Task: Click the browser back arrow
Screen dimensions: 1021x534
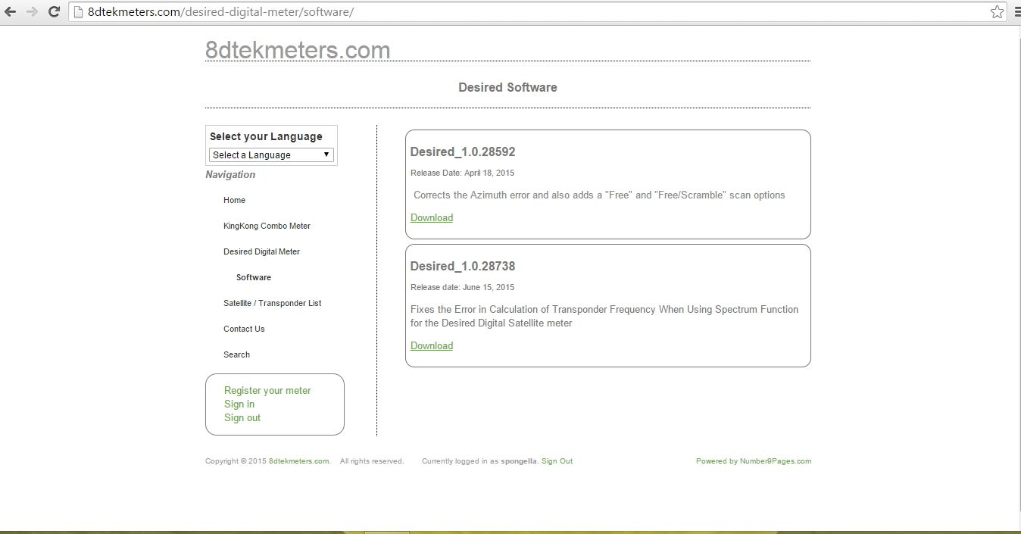Action: [x=11, y=12]
